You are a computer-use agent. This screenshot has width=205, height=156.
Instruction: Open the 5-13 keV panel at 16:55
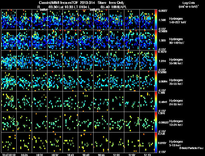pos(101,142)
